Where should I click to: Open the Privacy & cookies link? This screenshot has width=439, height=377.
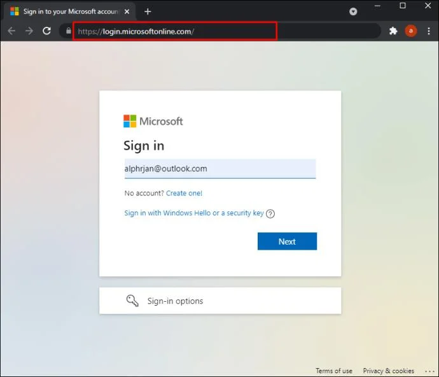388,371
